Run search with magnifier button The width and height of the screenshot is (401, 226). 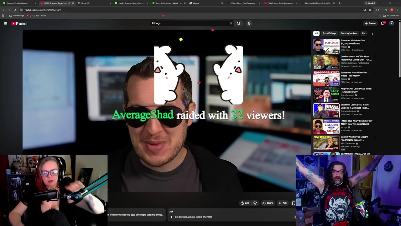click(238, 23)
